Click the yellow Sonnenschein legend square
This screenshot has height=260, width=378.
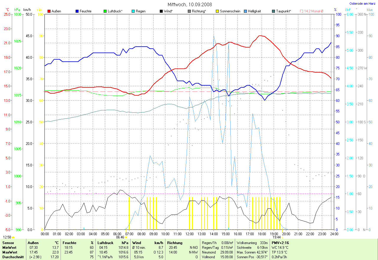coord(217,11)
